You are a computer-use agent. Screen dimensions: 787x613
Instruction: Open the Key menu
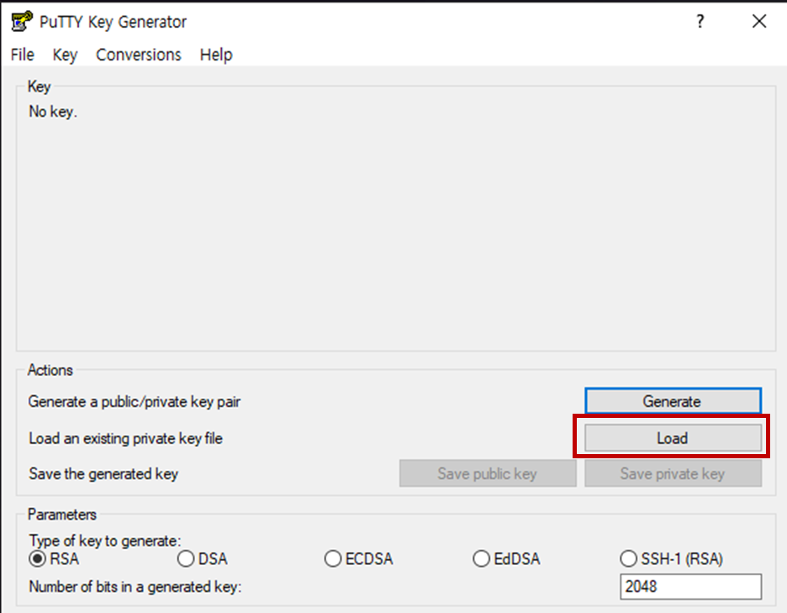pyautogui.click(x=65, y=54)
